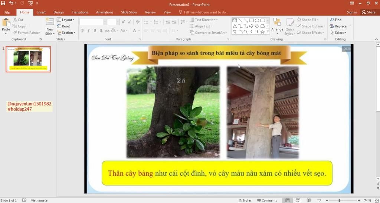Open the Comments pane

pyautogui.click(x=267, y=200)
